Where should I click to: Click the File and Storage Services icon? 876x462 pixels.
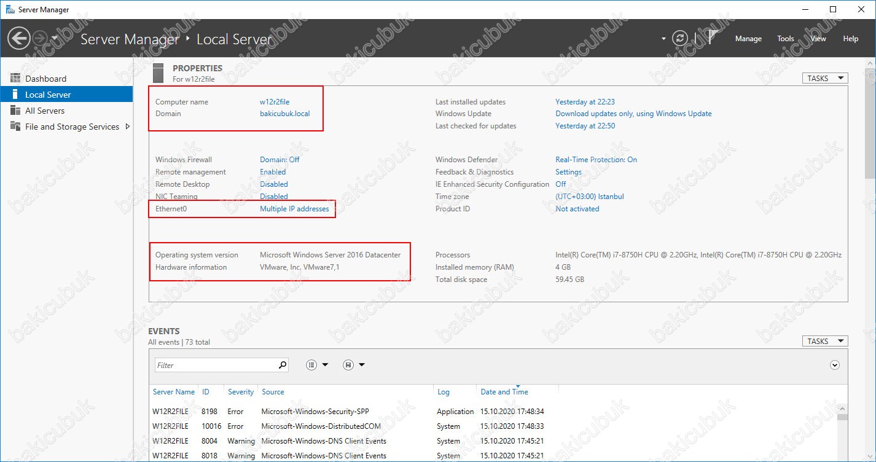(15, 127)
